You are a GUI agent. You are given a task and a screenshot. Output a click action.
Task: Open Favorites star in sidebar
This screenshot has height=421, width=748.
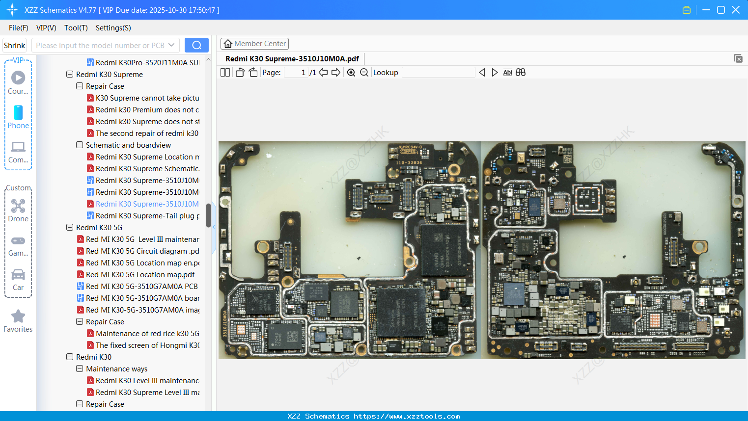pos(18,321)
